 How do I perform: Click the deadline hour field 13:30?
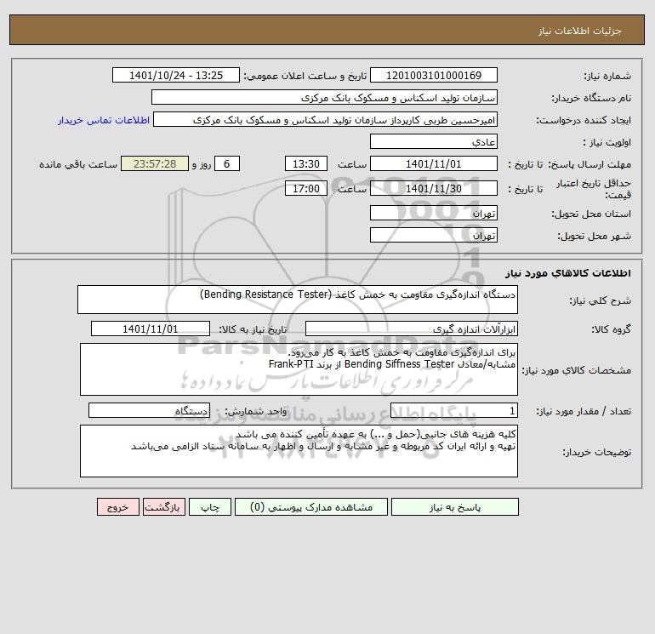tap(306, 164)
